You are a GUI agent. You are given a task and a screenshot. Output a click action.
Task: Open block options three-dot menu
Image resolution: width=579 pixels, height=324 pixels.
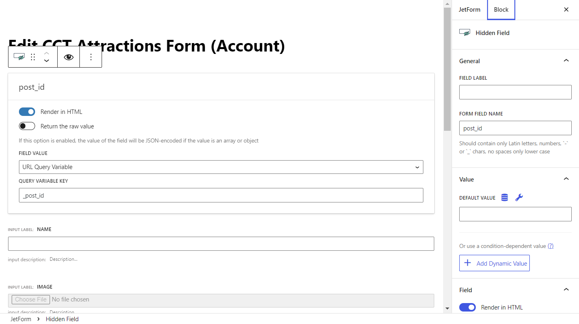point(91,57)
